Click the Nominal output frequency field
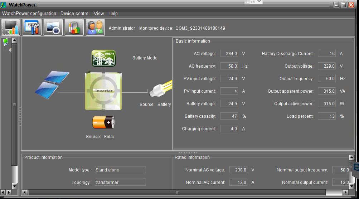 point(340,170)
